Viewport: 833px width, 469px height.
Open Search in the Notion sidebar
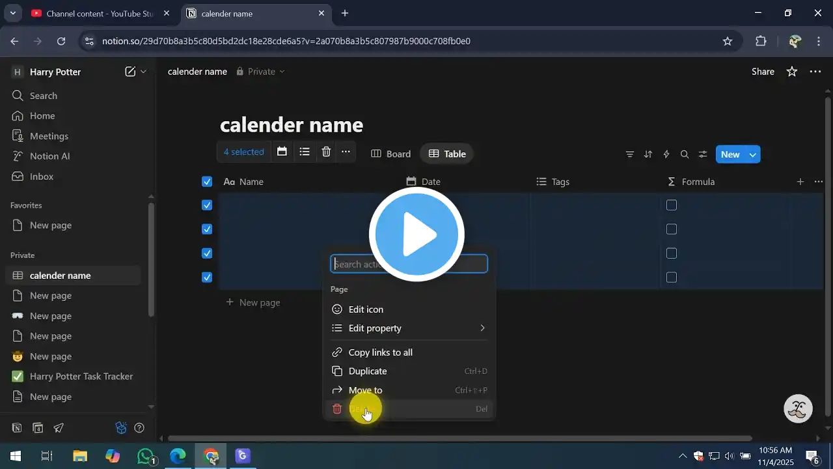(x=43, y=96)
